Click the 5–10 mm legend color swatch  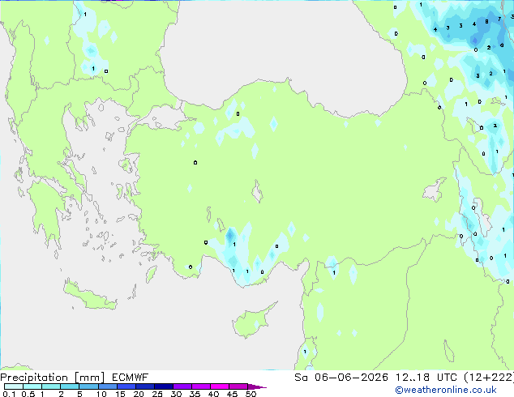[x=88, y=386]
